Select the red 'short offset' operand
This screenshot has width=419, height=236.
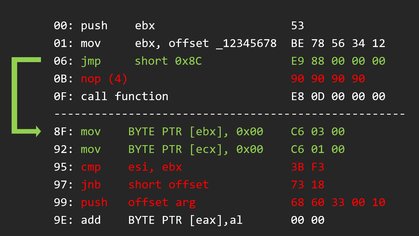click(x=168, y=185)
